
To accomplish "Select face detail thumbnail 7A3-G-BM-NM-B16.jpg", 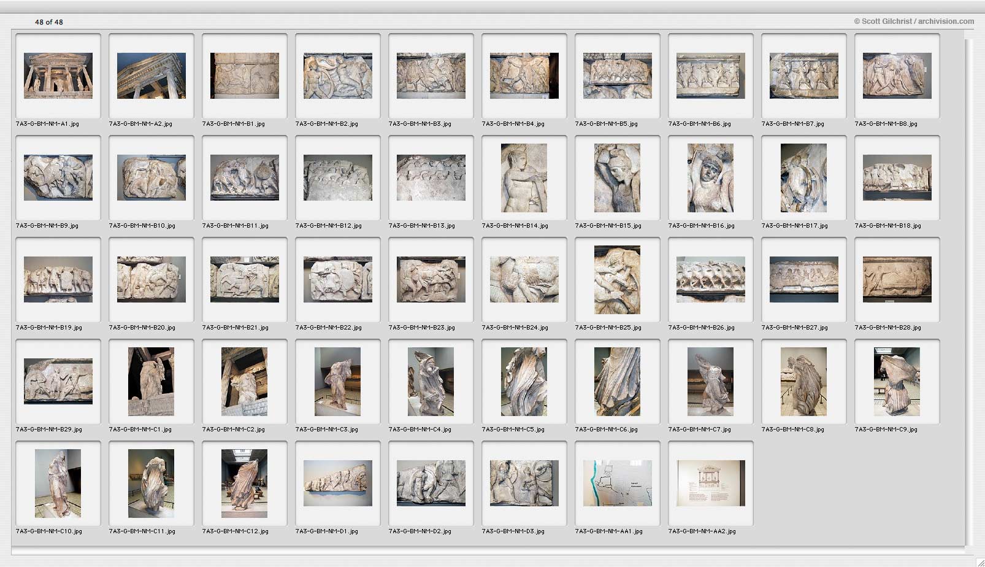I will pos(711,178).
